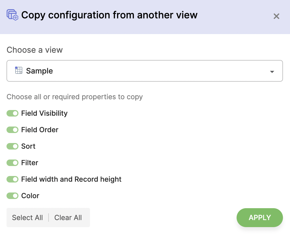Switch off the Sort toggle
290x239 pixels.
click(12, 146)
